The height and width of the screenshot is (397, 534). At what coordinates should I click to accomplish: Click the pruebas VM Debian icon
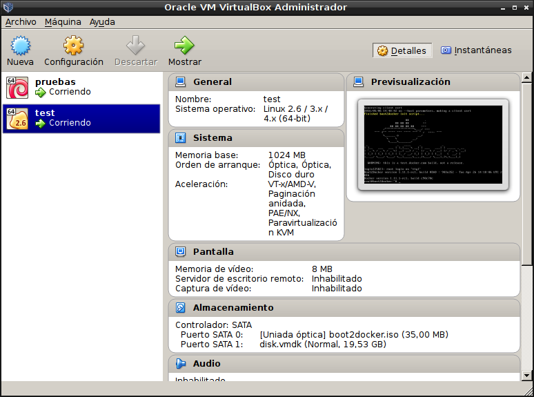tap(17, 87)
